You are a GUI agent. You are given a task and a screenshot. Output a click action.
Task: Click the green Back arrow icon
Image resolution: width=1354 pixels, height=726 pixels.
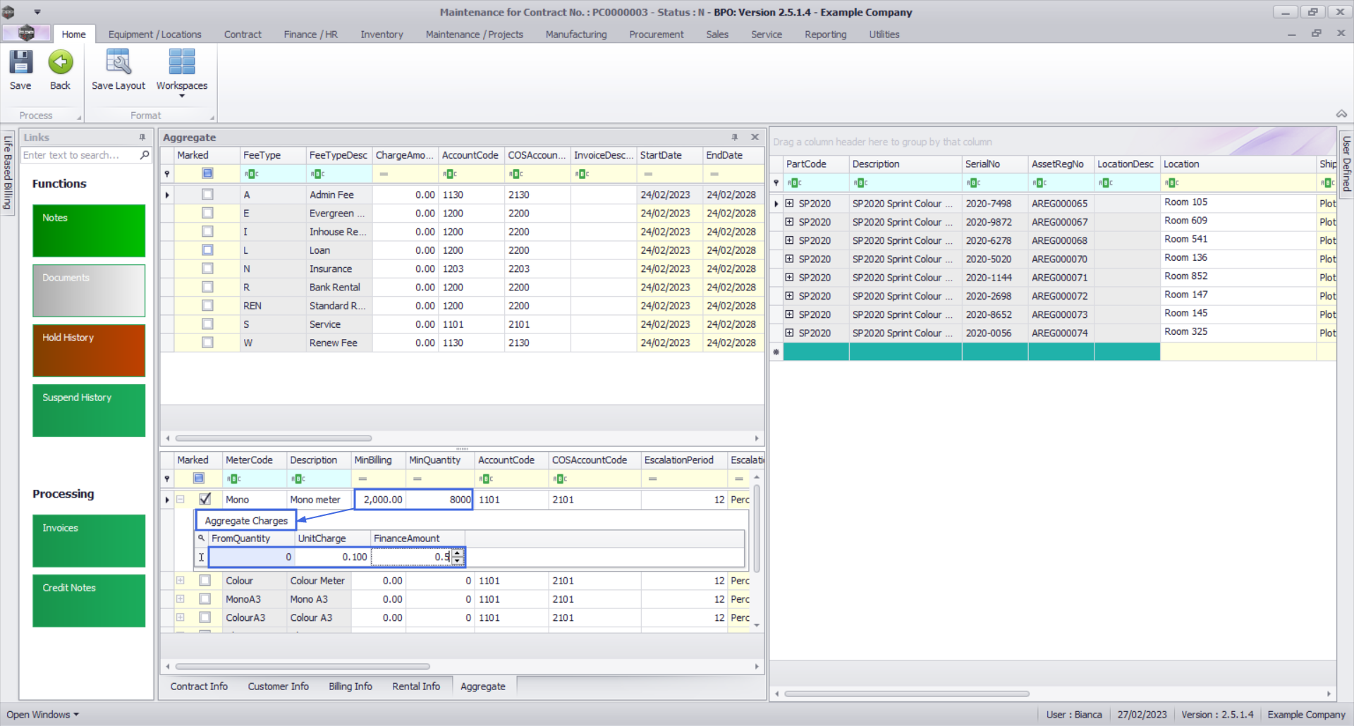[60, 63]
